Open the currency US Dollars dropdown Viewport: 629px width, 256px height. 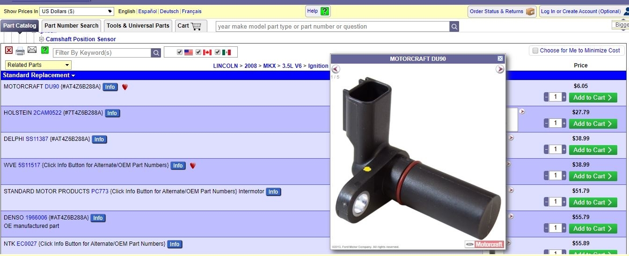77,11
